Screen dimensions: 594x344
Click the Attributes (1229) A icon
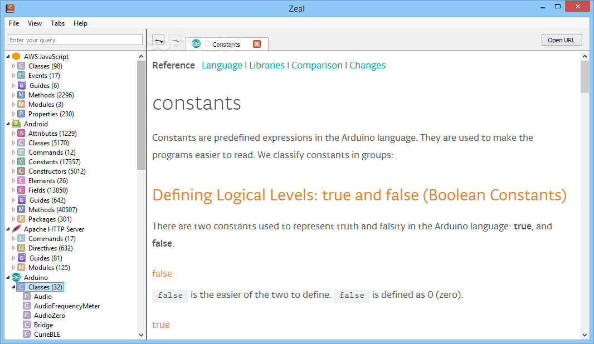[x=21, y=133]
